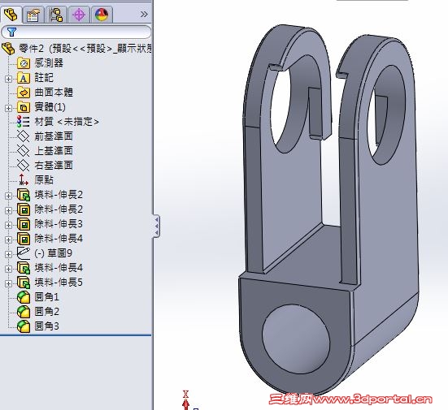This screenshot has width=448, height=410.
Task: Select the 圓角1 fillet feature
Action: click(46, 297)
